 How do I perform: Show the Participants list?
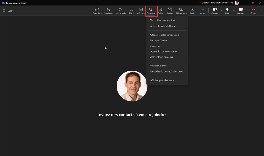108,11
